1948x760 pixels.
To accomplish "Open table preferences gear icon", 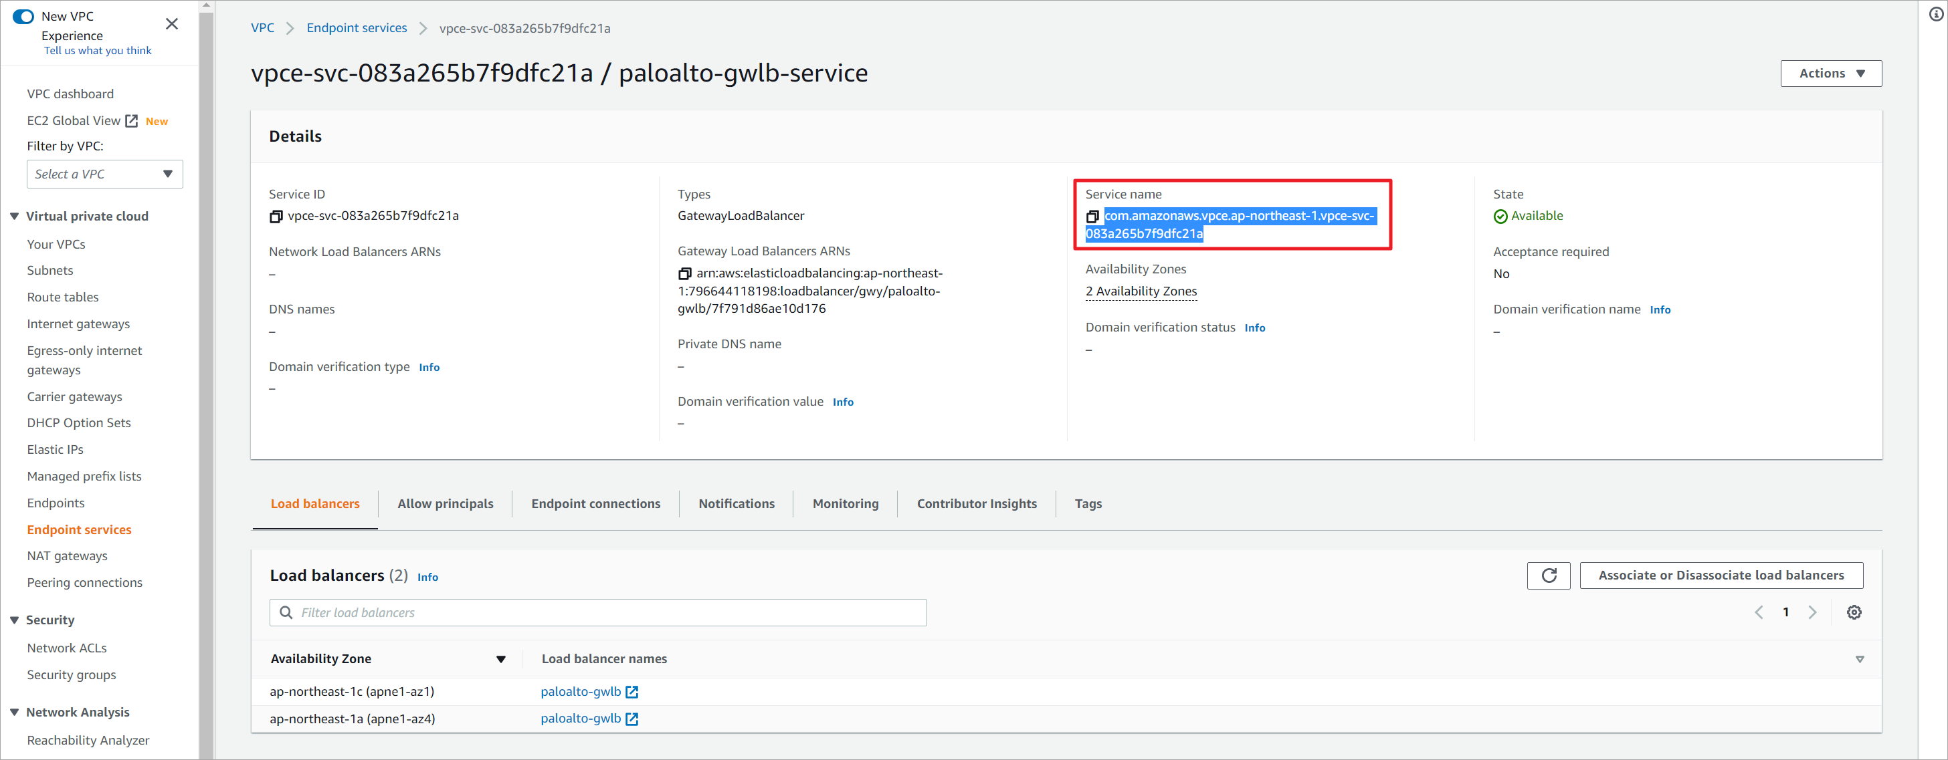I will coord(1854,613).
